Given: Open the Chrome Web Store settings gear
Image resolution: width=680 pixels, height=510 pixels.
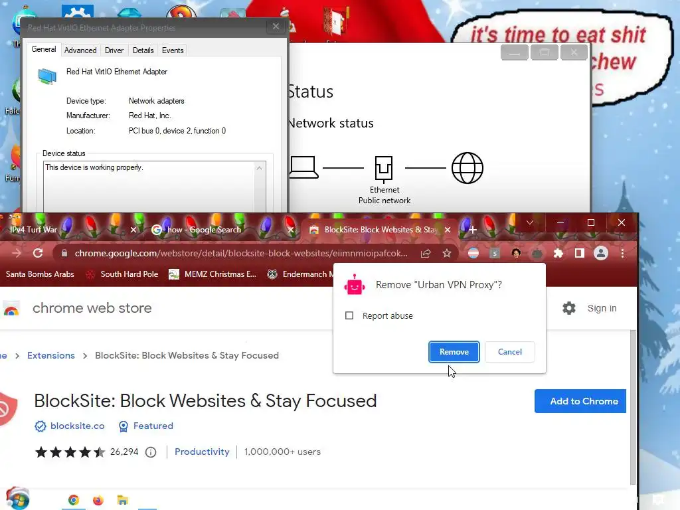Looking at the screenshot, I should (568, 308).
